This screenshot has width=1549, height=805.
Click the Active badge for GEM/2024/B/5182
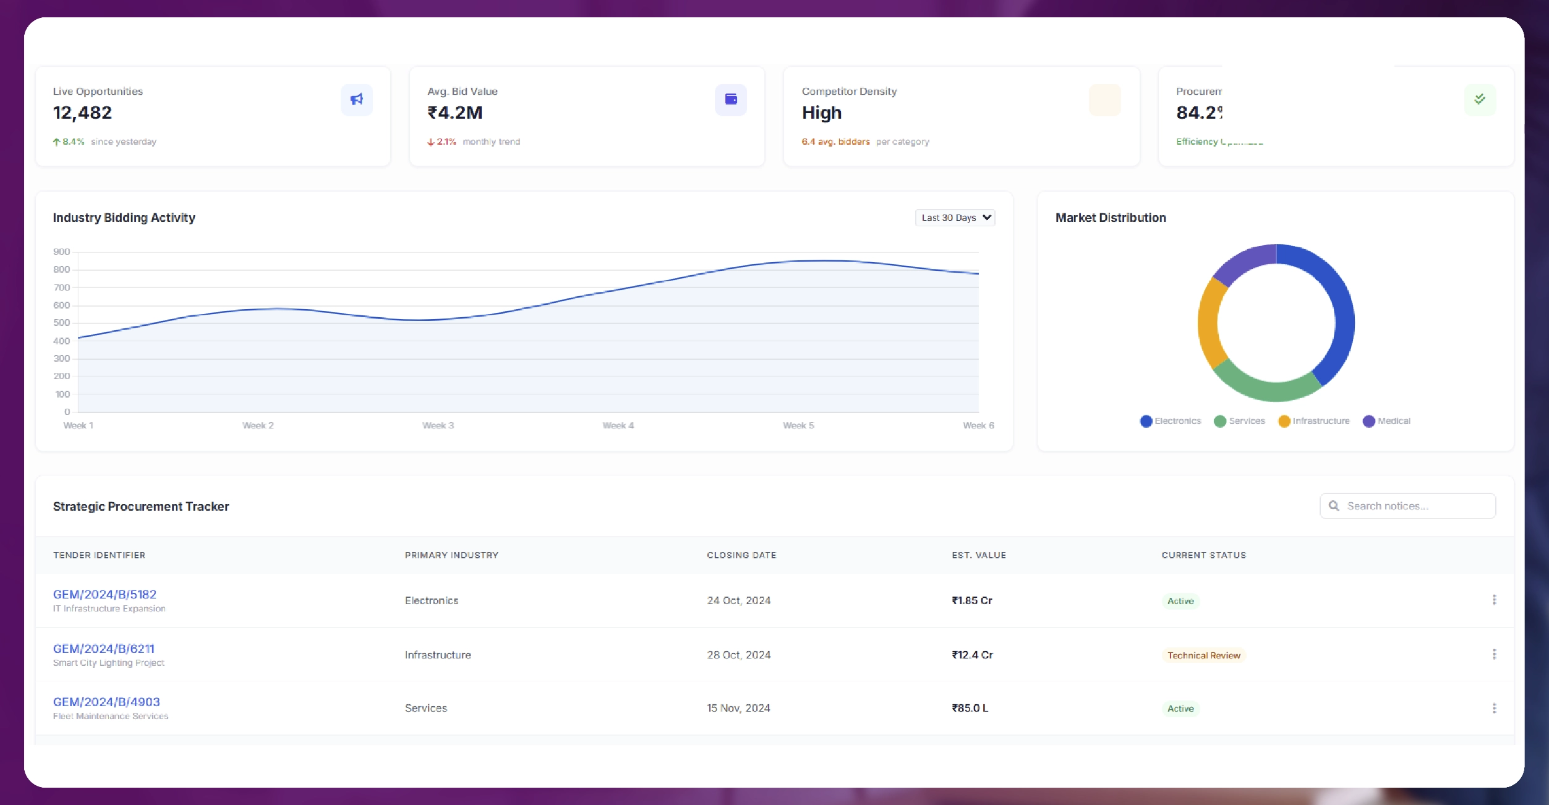coord(1180,600)
